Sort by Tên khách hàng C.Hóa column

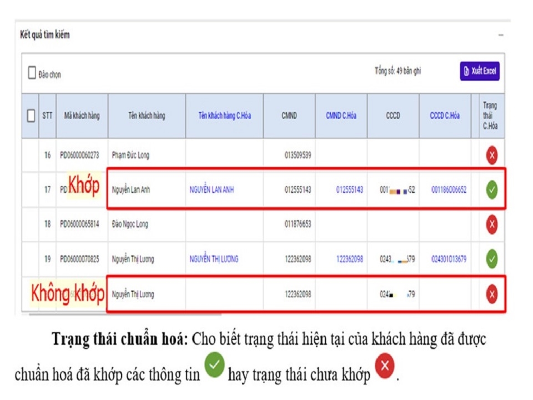(224, 116)
